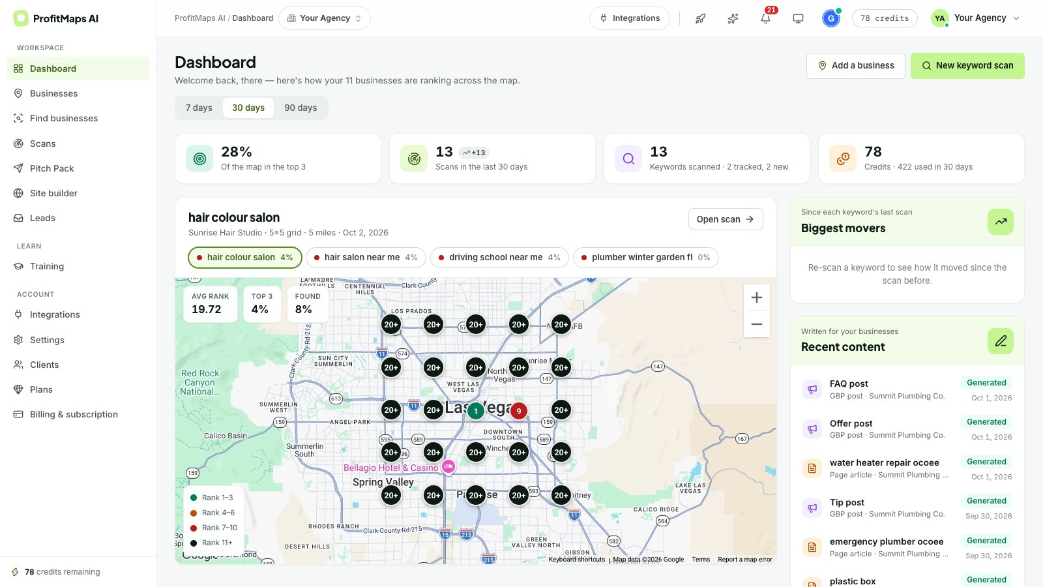Viewport: 1043px width, 587px height.
Task: Click the water heater repair article icon
Action: pyautogui.click(x=812, y=468)
